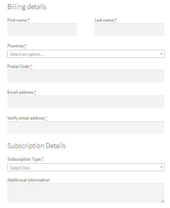Click the 'Email address' label
Viewport: 170px width, 208px height.
[x=20, y=92]
